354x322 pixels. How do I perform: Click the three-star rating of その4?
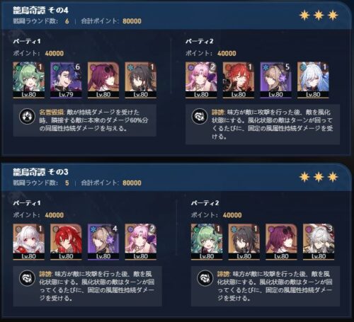[x=319, y=16]
